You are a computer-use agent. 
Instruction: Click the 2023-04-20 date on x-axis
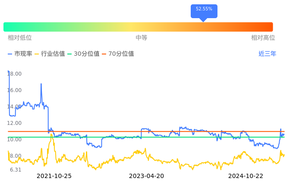click(x=147, y=176)
